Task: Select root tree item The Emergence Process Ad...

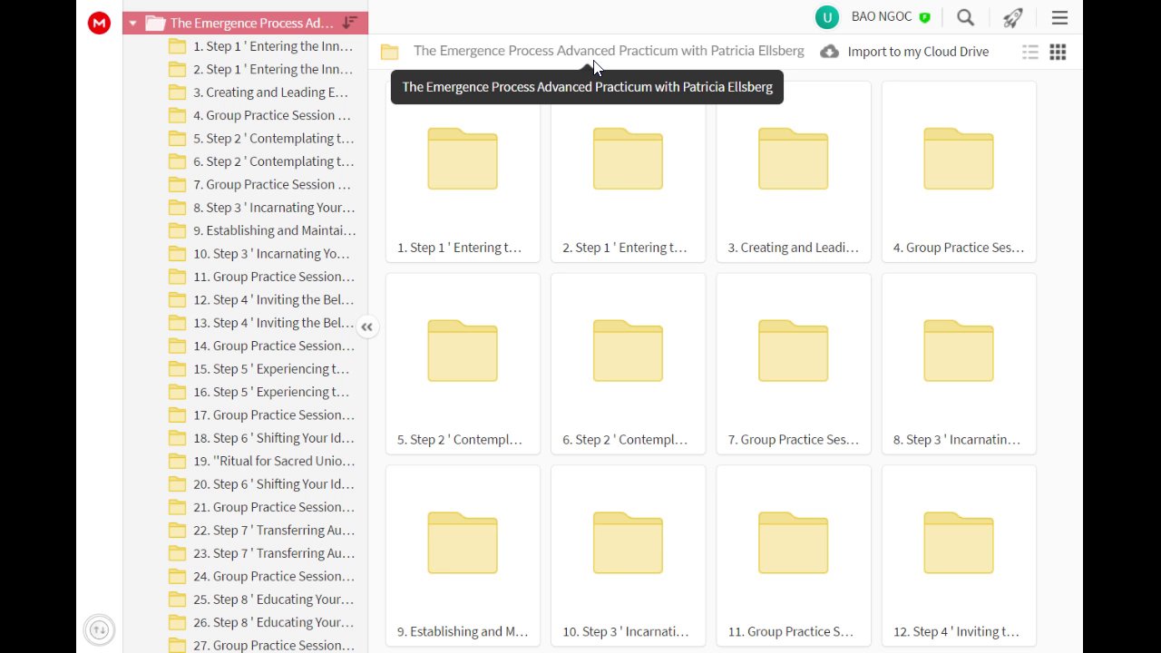Action: point(245,23)
